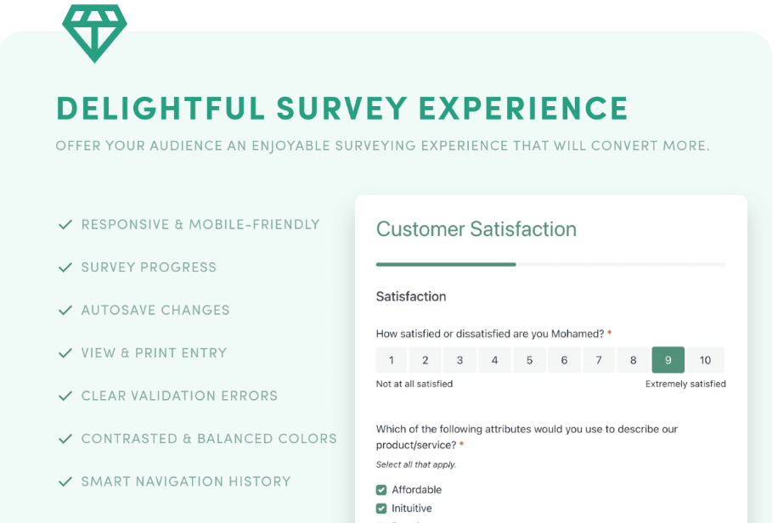
Task: Click checkmark icon beside Smart Navigation History
Action: (x=65, y=482)
